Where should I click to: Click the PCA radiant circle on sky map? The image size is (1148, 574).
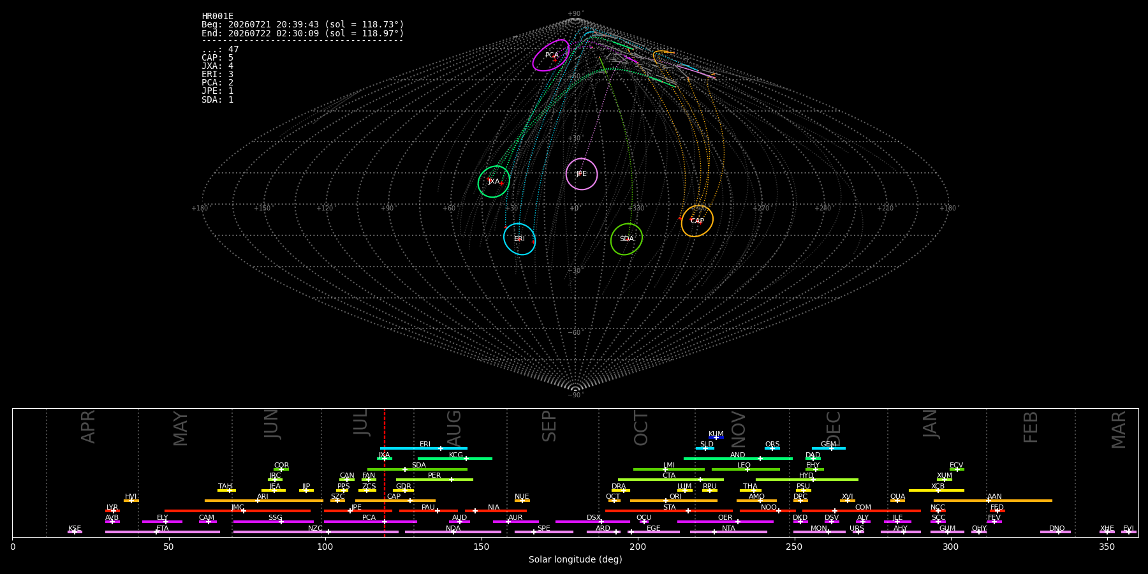coord(551,55)
